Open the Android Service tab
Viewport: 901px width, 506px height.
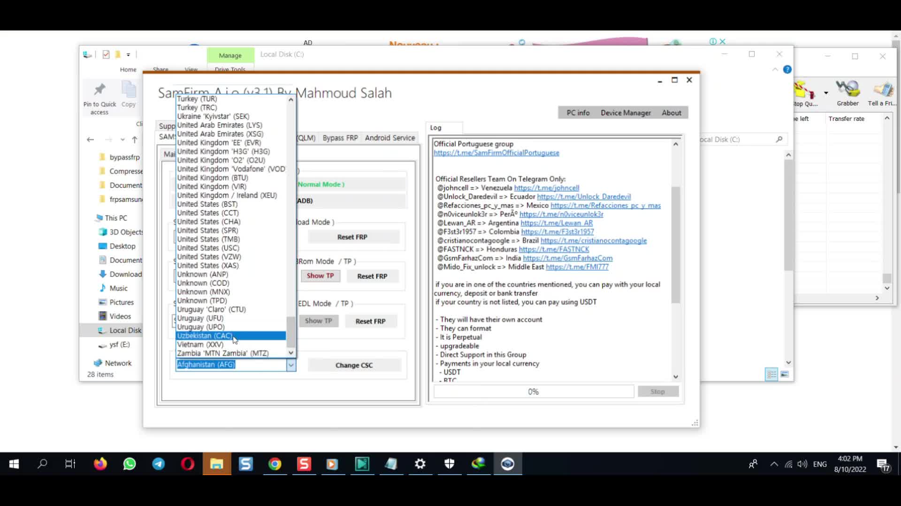click(390, 138)
